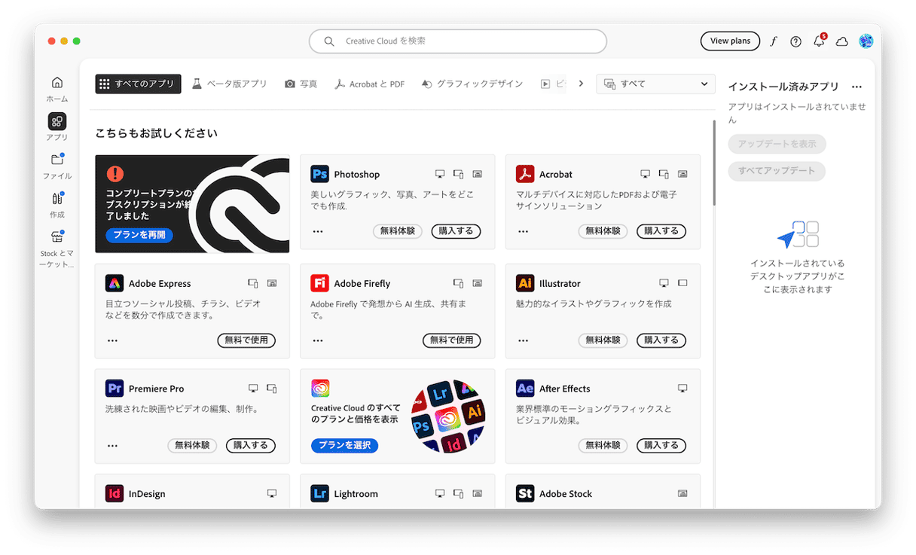916x555 pixels.
Task: Open the グラフィックデザイン category tab
Action: click(x=472, y=84)
